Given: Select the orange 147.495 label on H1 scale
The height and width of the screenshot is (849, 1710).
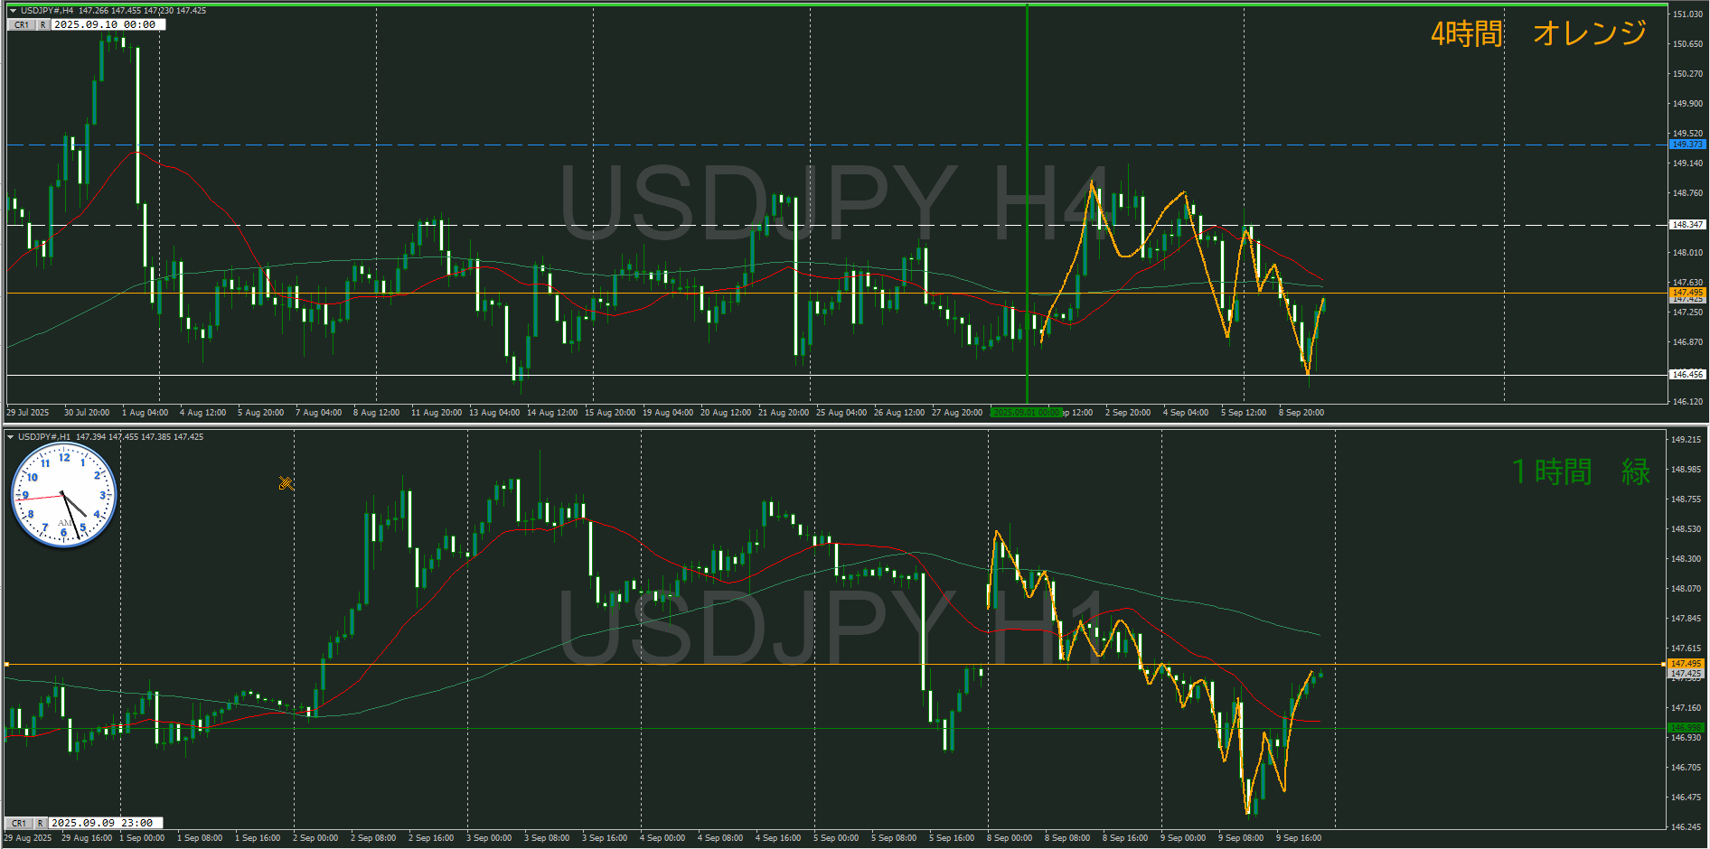Looking at the screenshot, I should coord(1686,664).
